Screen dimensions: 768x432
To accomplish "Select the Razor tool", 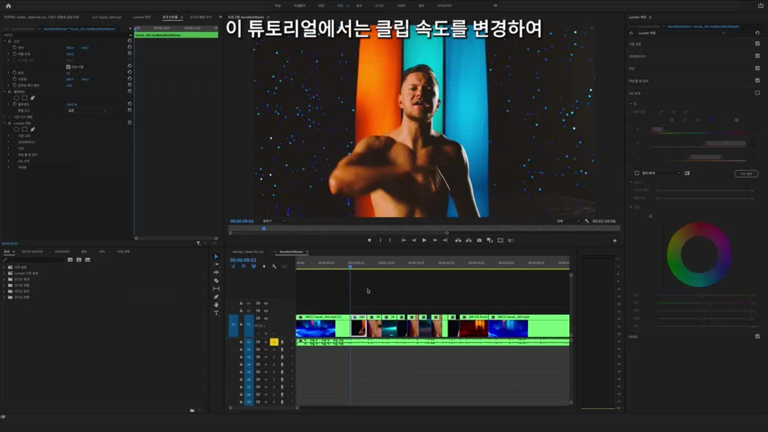I will [x=216, y=280].
